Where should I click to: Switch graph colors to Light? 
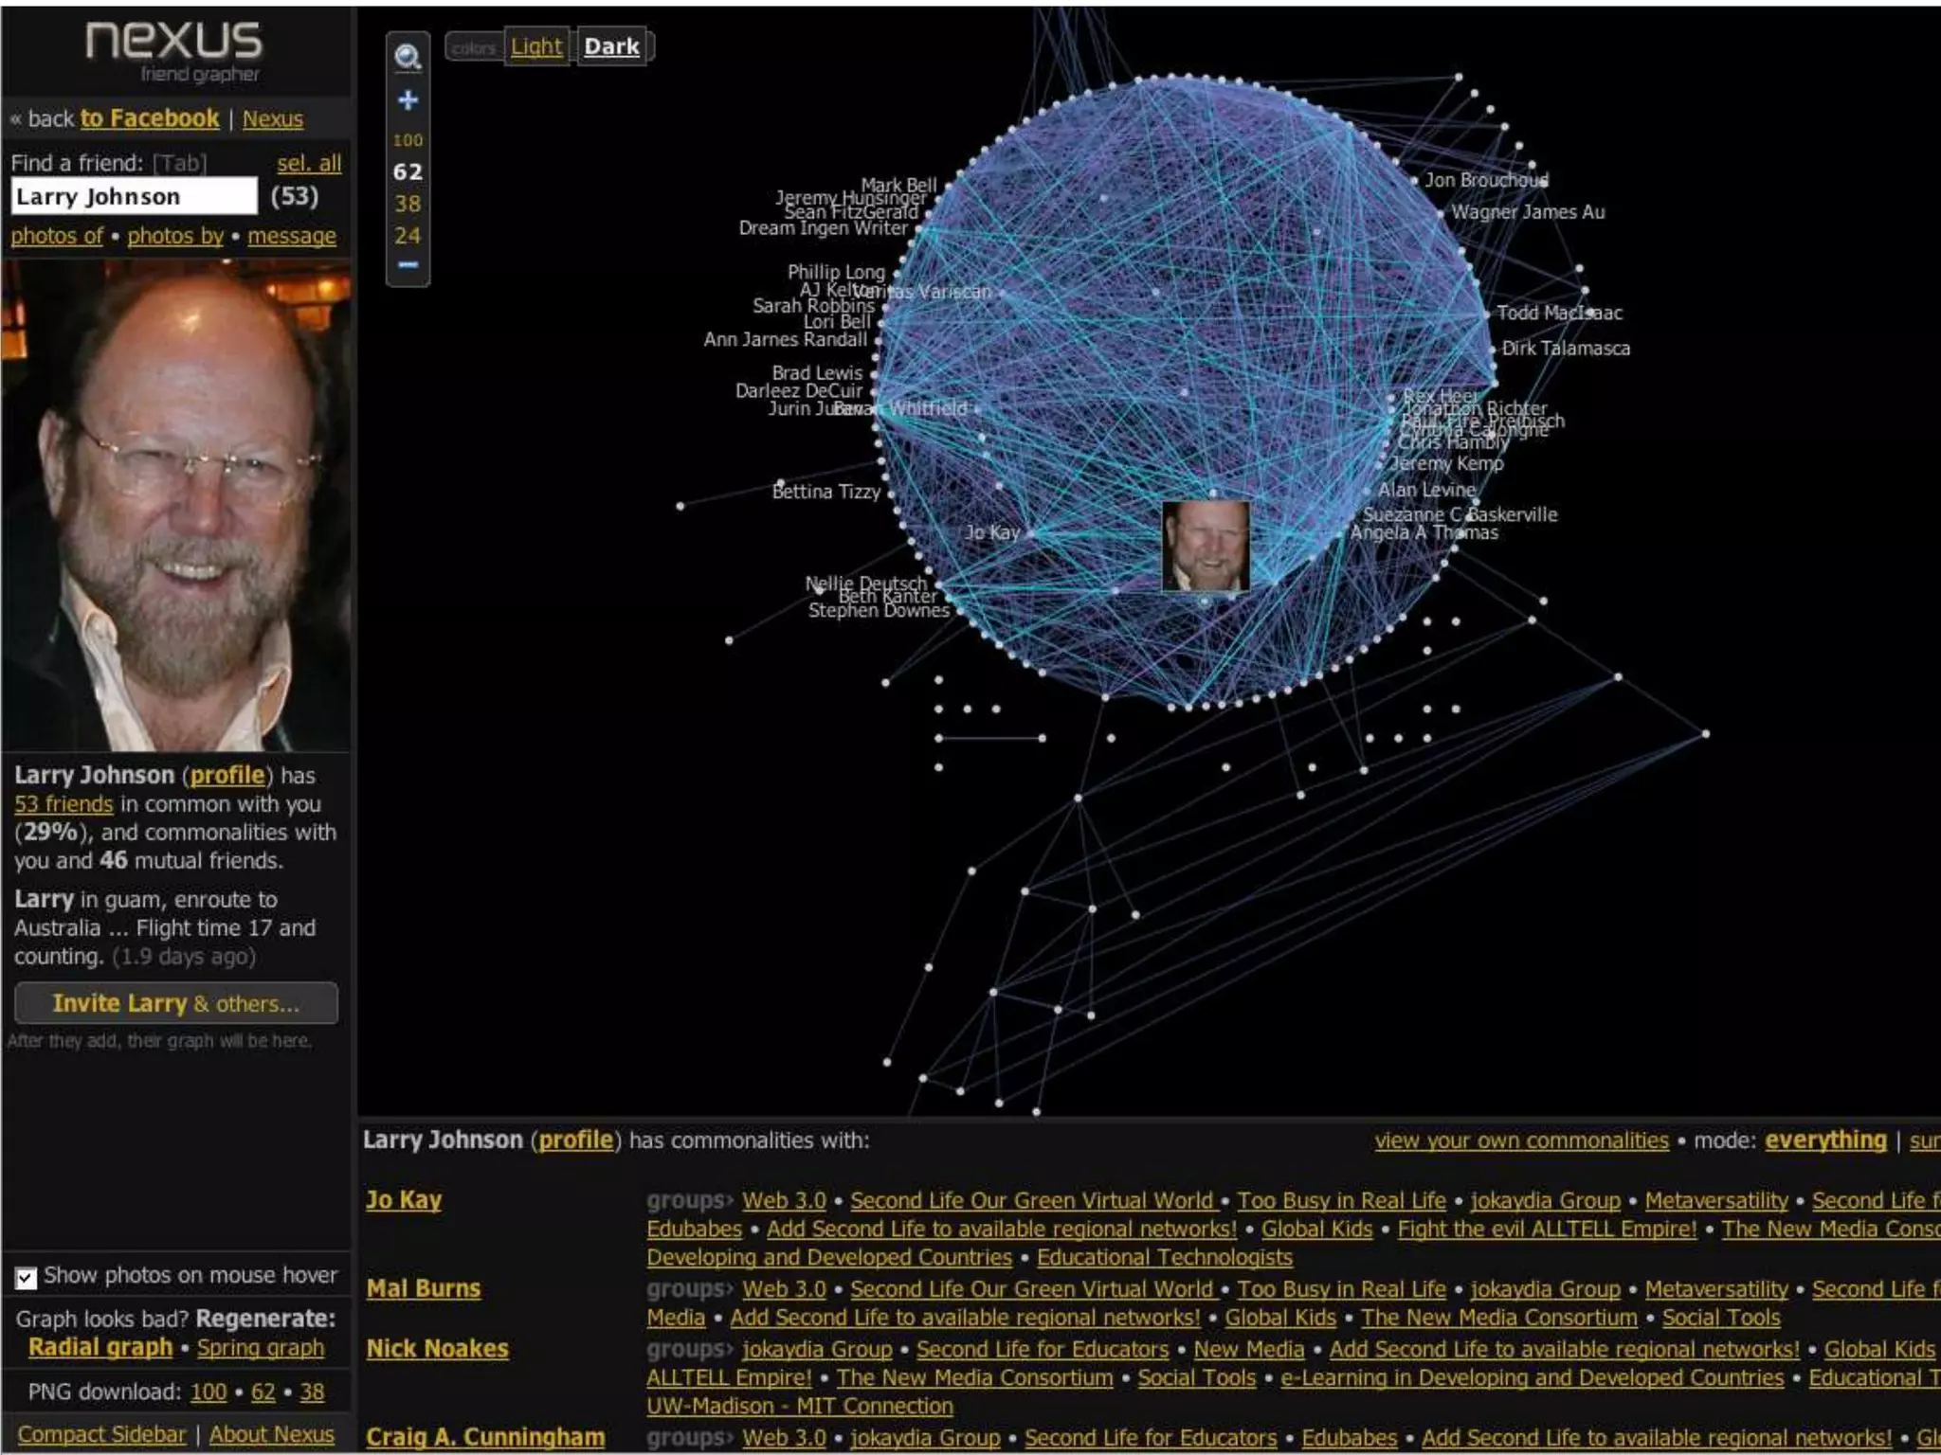click(x=536, y=46)
